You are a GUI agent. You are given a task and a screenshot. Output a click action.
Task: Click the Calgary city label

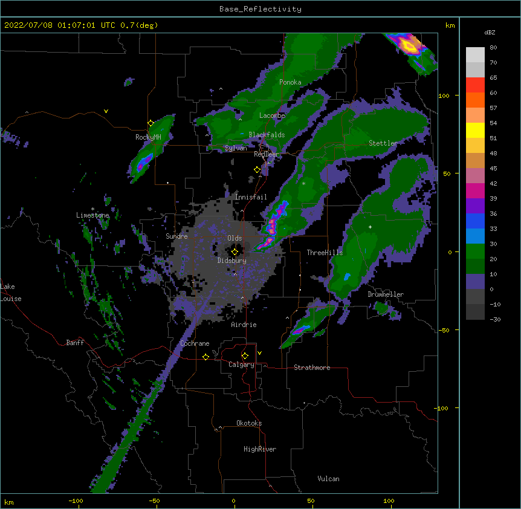(x=242, y=365)
